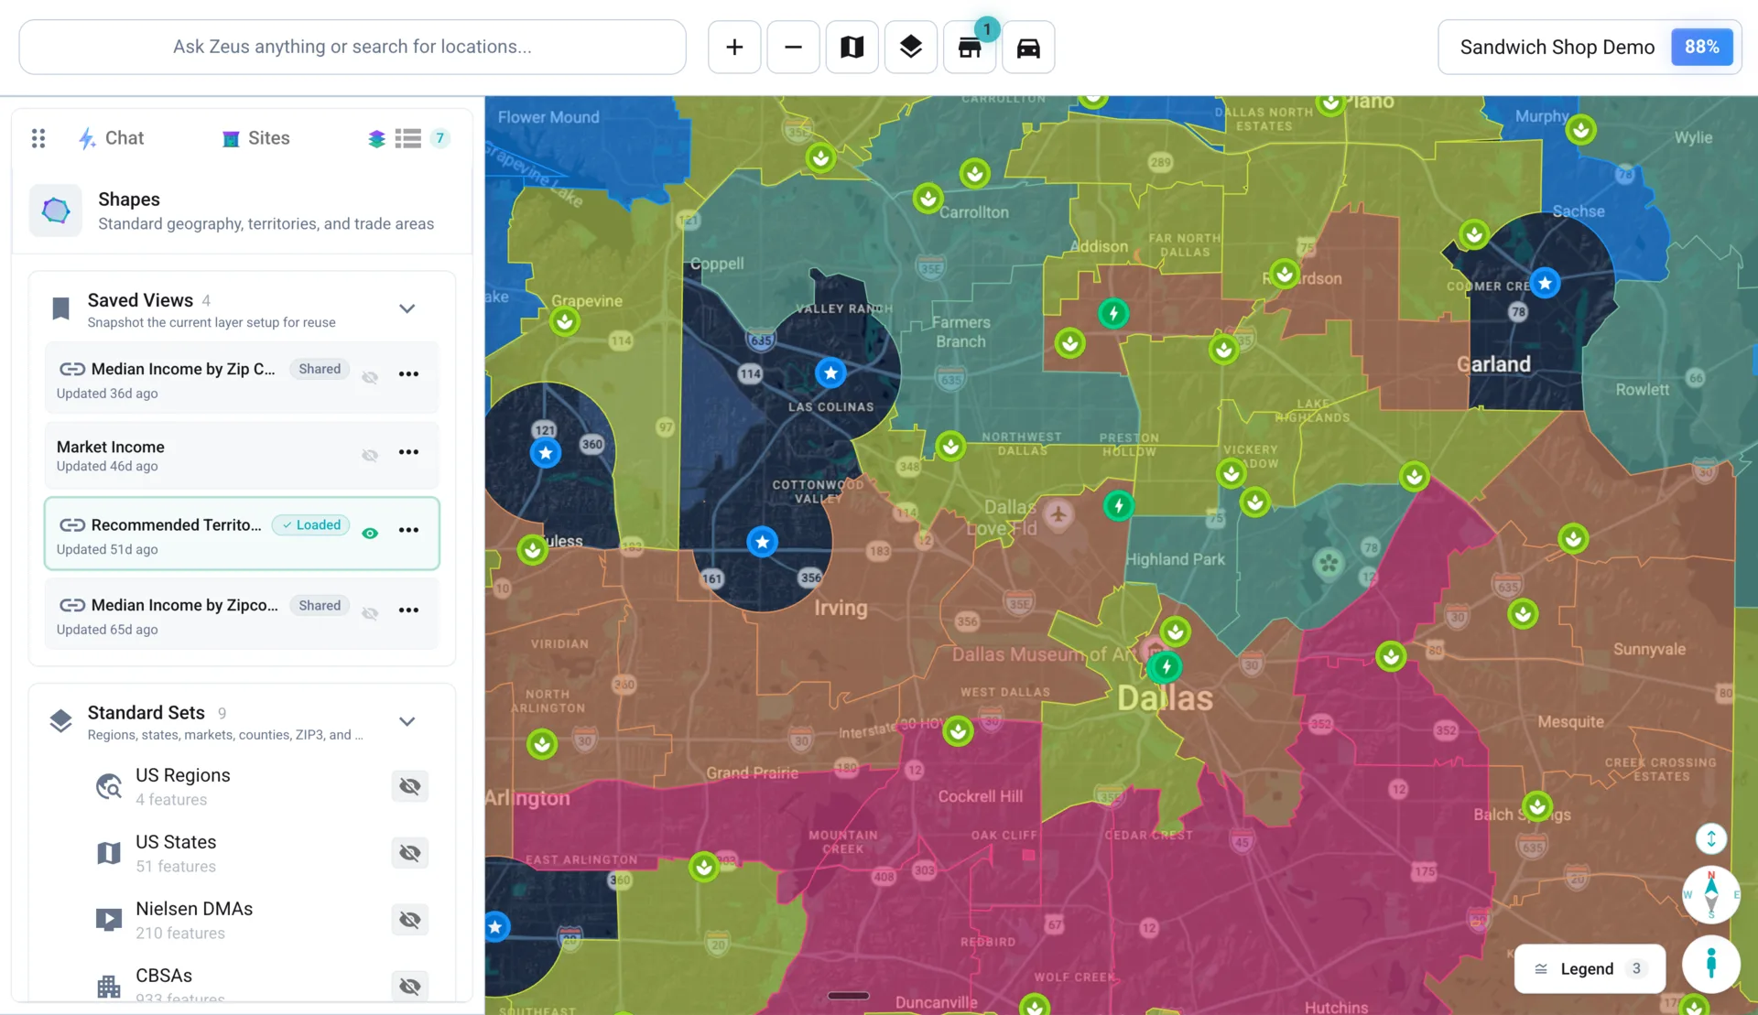This screenshot has width=1758, height=1015.
Task: Toggle US Regions layer visibility
Action: point(409,786)
